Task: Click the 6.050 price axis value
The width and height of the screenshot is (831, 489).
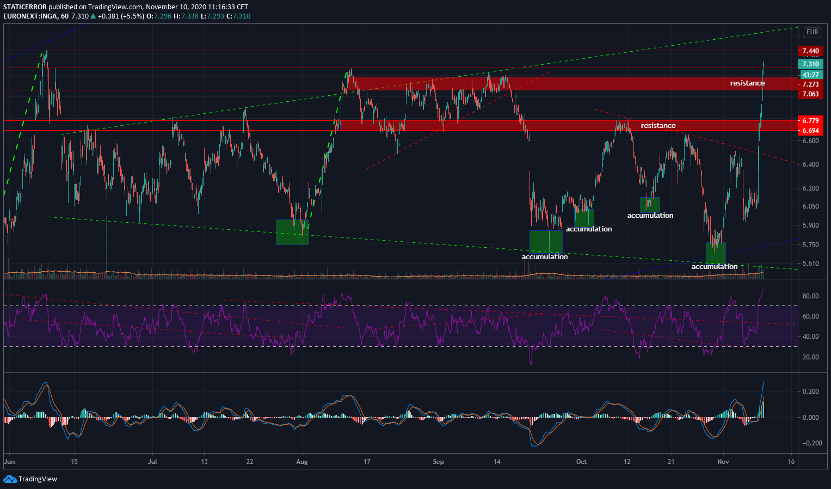Action: tap(810, 206)
